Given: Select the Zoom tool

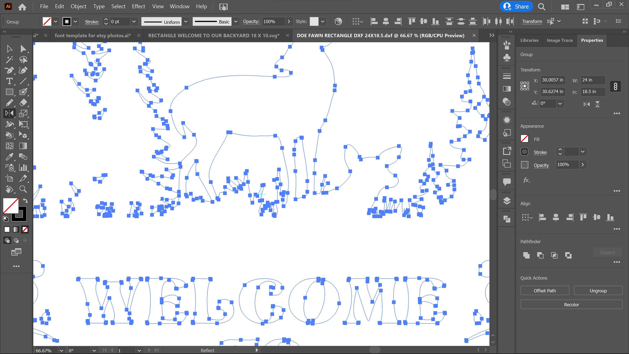Looking at the screenshot, I should (23, 189).
